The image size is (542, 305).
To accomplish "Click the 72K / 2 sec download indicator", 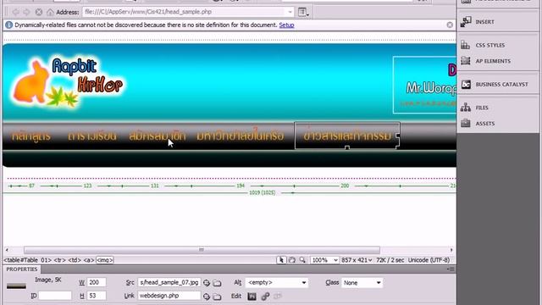I will tap(390, 260).
